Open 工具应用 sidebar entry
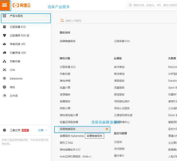The width and height of the screenshot is (177, 161). point(15,130)
